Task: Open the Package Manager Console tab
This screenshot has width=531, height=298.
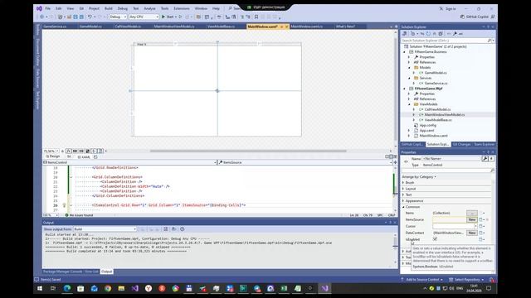Action: (63, 272)
